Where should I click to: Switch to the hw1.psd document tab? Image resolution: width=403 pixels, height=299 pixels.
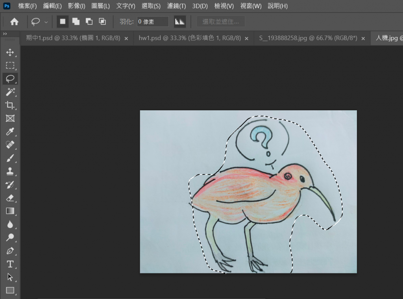click(x=189, y=38)
